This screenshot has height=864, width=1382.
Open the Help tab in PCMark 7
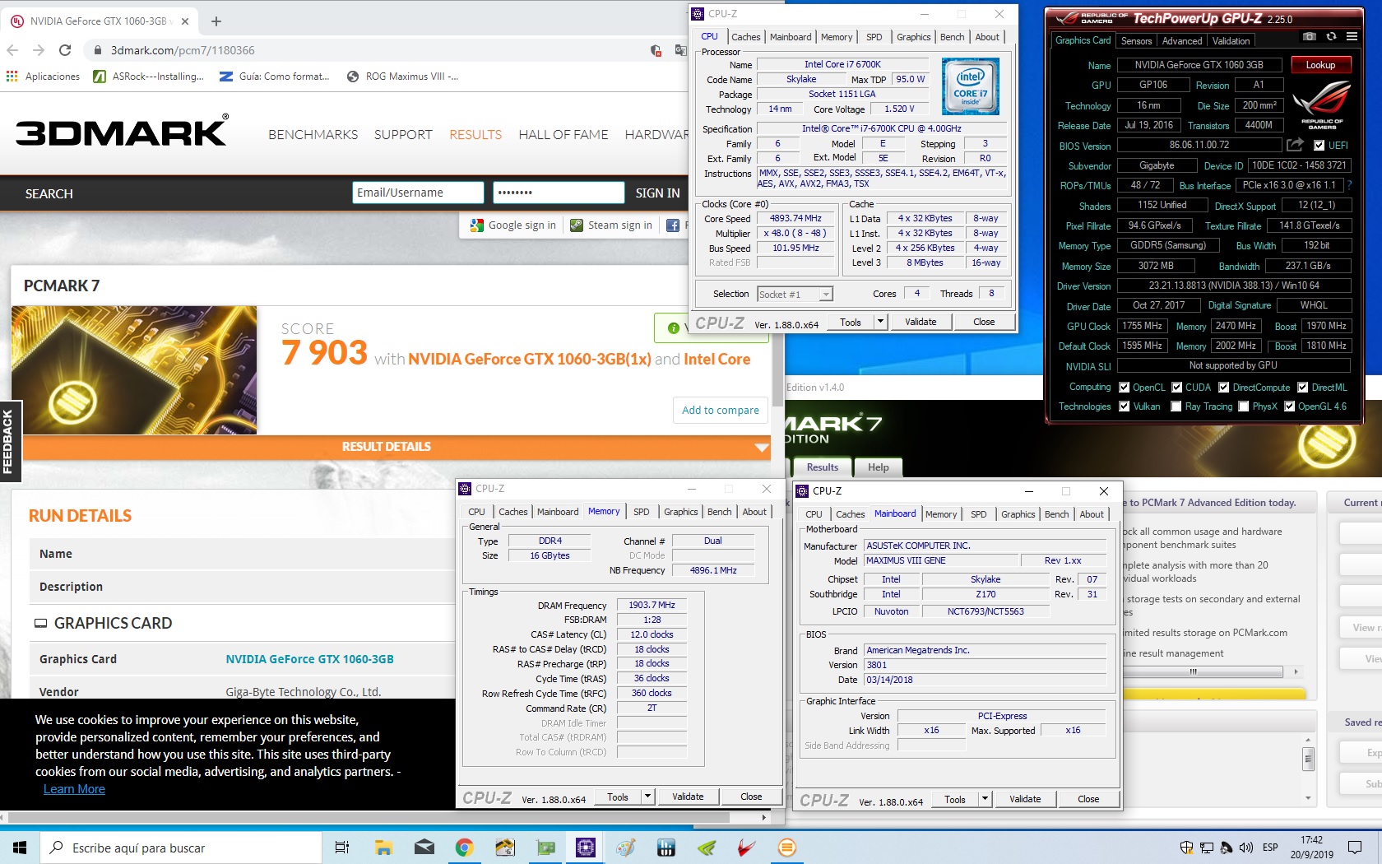tap(879, 467)
